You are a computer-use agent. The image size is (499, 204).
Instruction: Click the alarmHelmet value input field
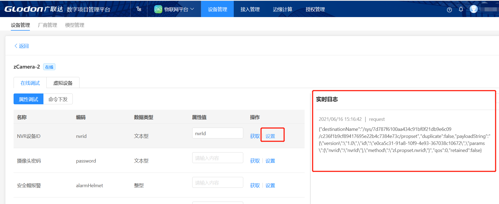(217, 183)
